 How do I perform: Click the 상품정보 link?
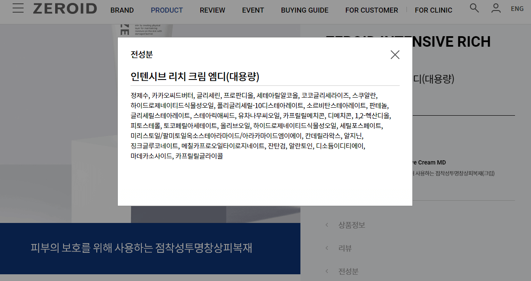352,225
